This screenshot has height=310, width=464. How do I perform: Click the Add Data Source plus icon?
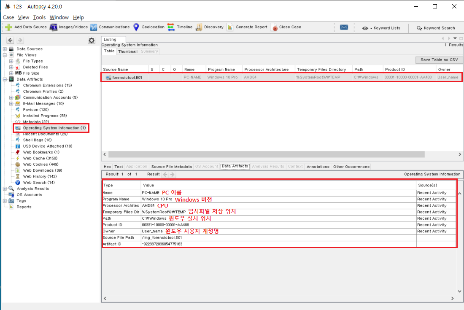click(x=8, y=27)
